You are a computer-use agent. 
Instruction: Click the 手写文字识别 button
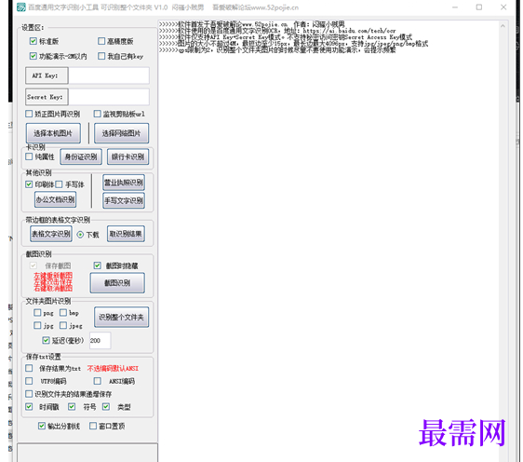point(124,200)
